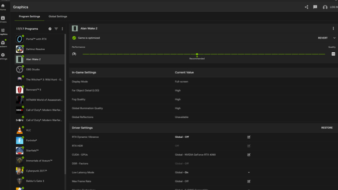
Task: Edit the RTX HDR setting
Action: 249,146
